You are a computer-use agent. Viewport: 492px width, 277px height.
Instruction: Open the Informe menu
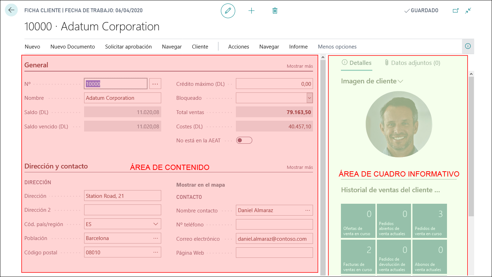pyautogui.click(x=298, y=47)
